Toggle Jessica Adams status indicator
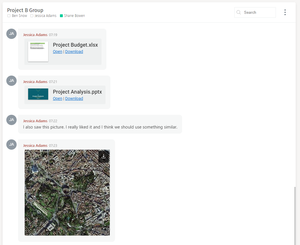300x245 pixels. tap(32, 16)
